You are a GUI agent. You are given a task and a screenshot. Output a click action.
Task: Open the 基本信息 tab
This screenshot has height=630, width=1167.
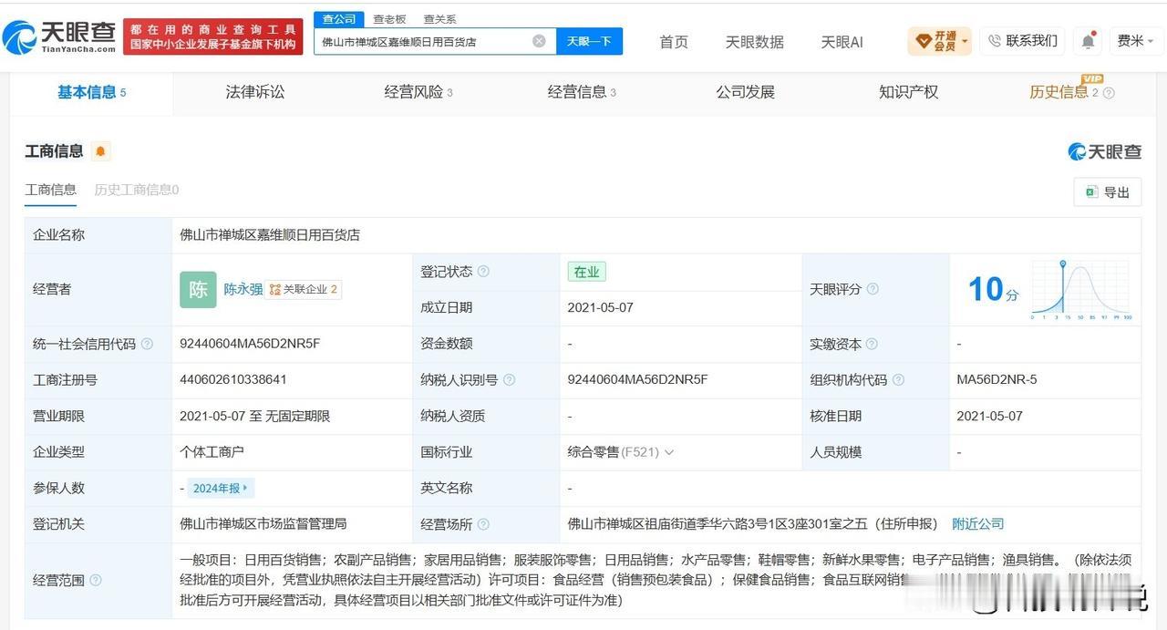[91, 92]
